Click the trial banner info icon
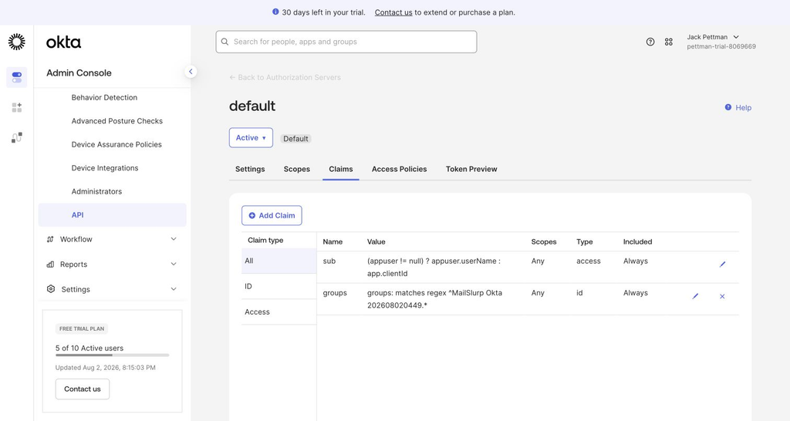Screen dimensions: 790x421 point(275,12)
